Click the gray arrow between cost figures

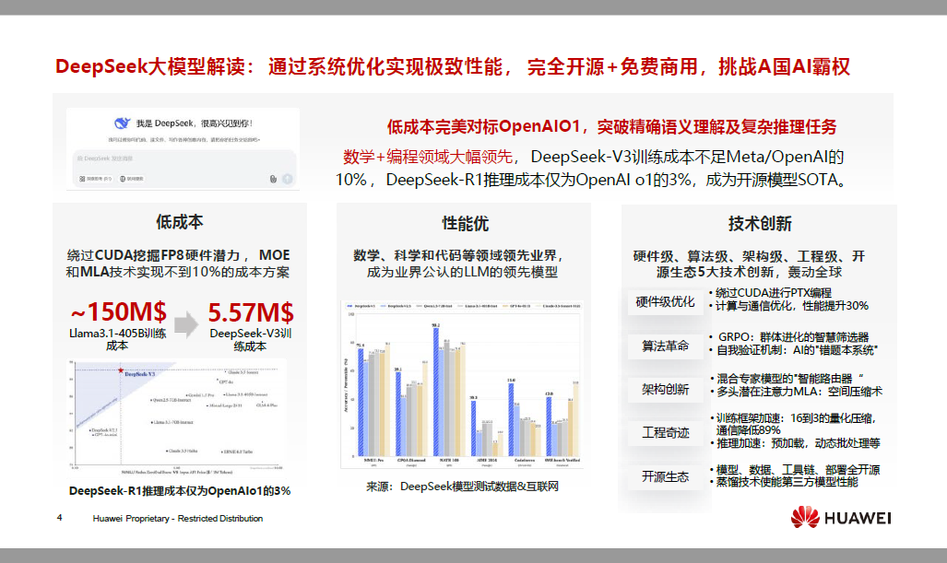click(186, 324)
